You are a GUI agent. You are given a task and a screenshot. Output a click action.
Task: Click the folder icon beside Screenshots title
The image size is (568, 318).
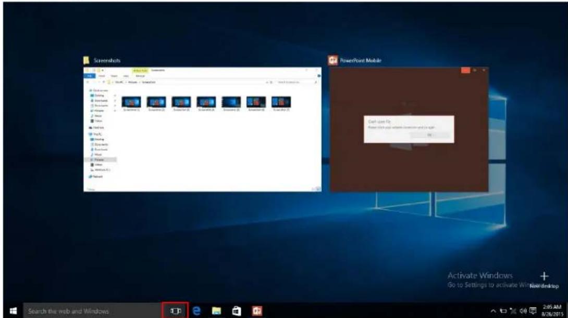[x=86, y=60]
